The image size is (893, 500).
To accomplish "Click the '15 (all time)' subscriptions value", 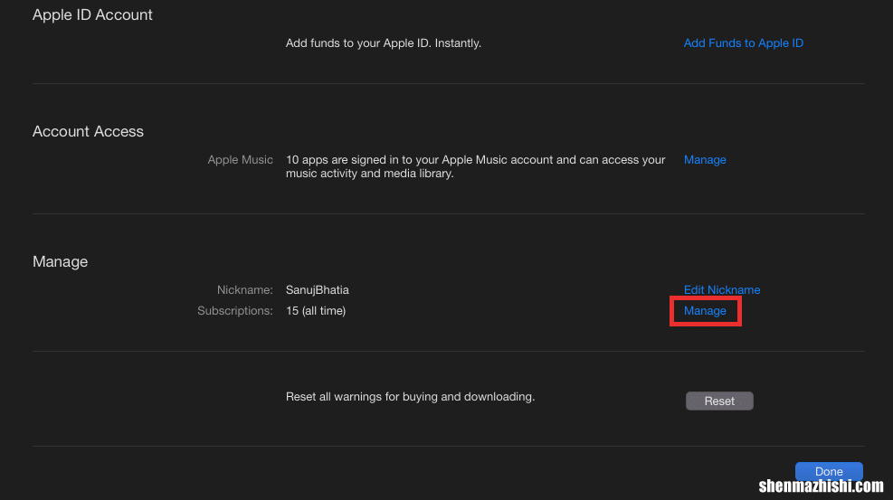I will coord(316,311).
